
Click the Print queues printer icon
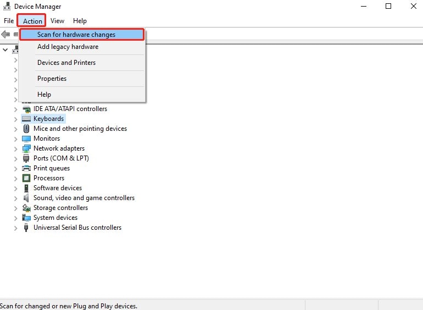click(26, 168)
